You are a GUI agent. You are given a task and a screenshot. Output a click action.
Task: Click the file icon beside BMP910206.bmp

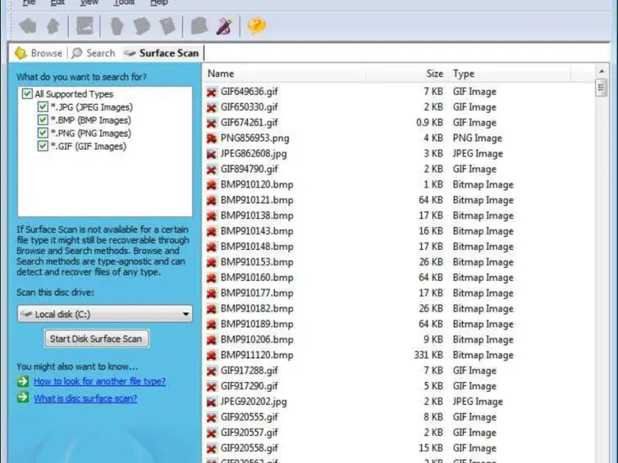pos(212,340)
